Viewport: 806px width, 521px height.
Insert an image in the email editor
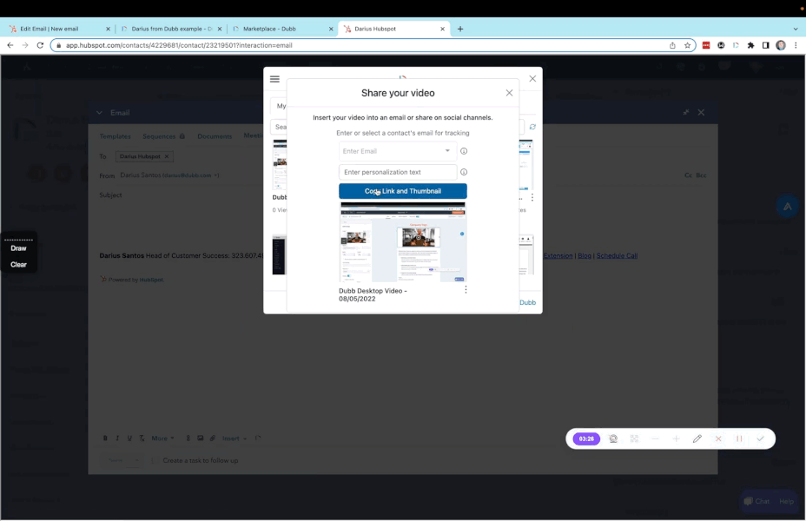(x=201, y=439)
